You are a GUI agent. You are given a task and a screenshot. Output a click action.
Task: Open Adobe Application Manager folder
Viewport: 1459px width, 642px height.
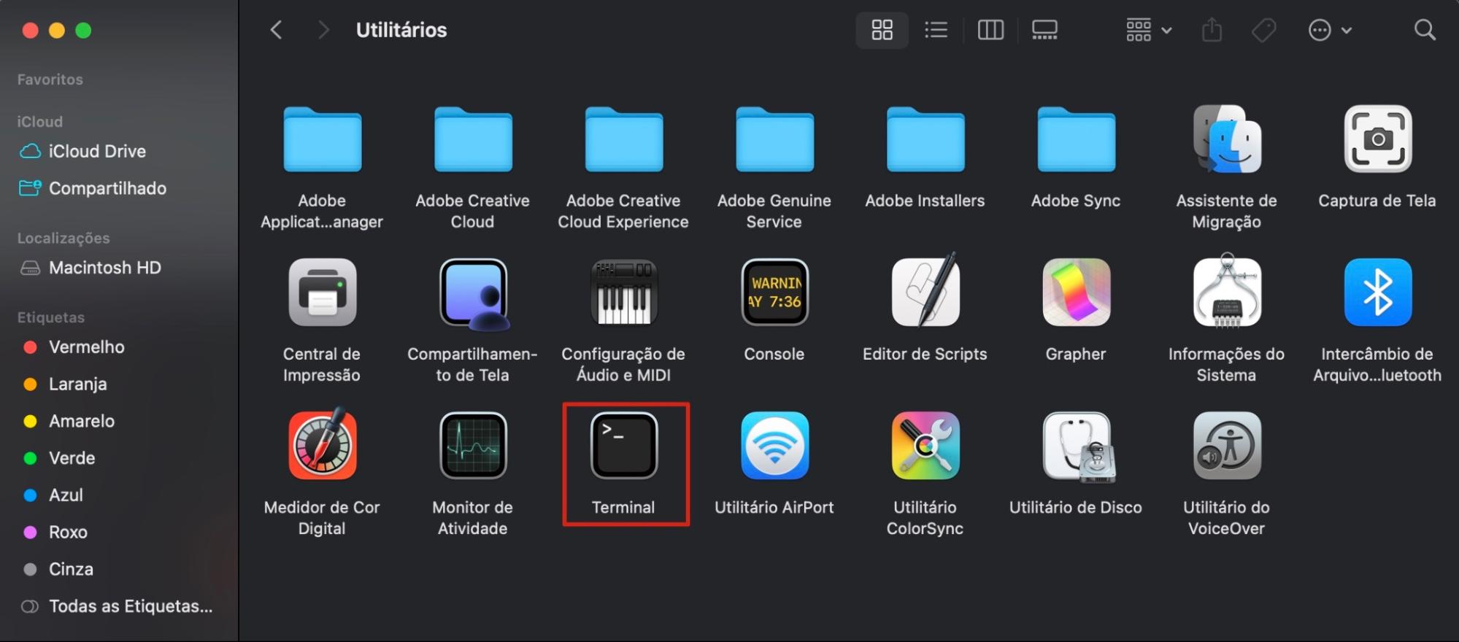pyautogui.click(x=322, y=139)
